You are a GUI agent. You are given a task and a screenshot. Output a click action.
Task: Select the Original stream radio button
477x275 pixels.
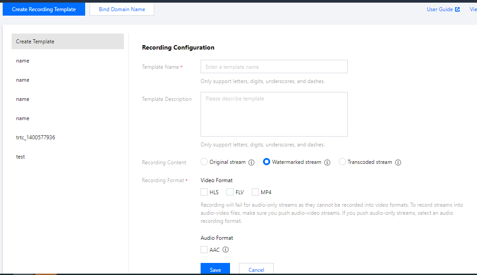click(204, 162)
